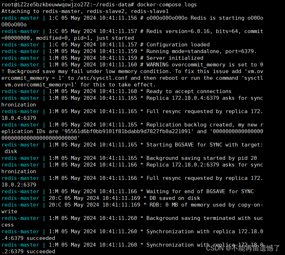Click 'Starting BGSAVE for SYNC with target:'
285x255 pixels.
click(x=205, y=145)
